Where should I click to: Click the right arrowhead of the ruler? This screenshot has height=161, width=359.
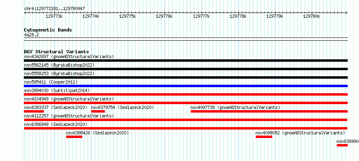click(346, 13)
